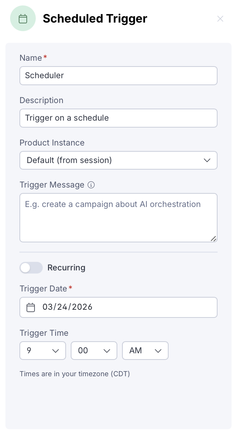Image resolution: width=237 pixels, height=435 pixels.
Task: Close the Scheduled Trigger dialog
Action: (220, 19)
